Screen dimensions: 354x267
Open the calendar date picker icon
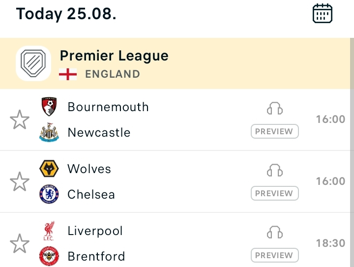click(x=323, y=13)
